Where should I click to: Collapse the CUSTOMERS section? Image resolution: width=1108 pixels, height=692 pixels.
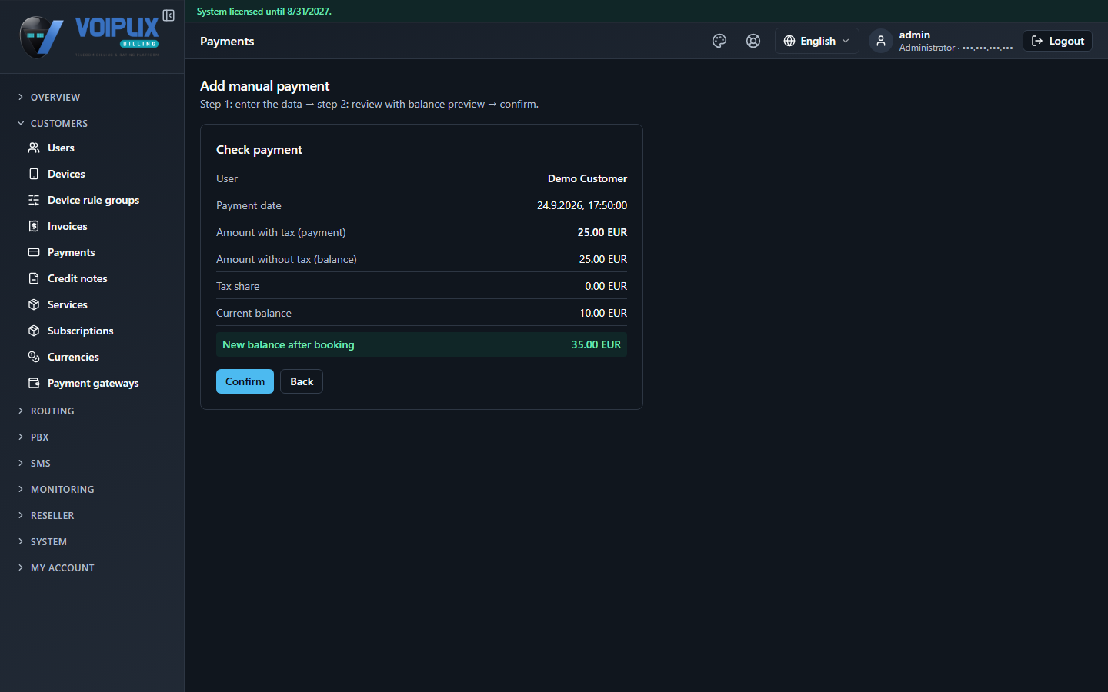tap(58, 124)
